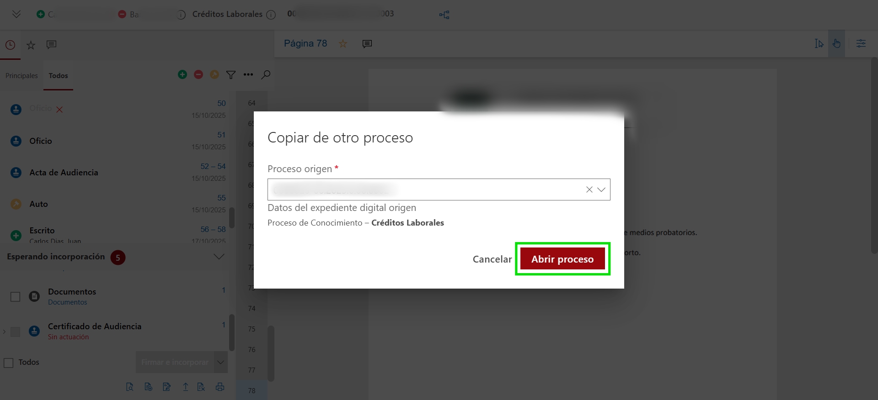Open the print icon in bottom toolbar
The width and height of the screenshot is (878, 400).
[x=220, y=387]
